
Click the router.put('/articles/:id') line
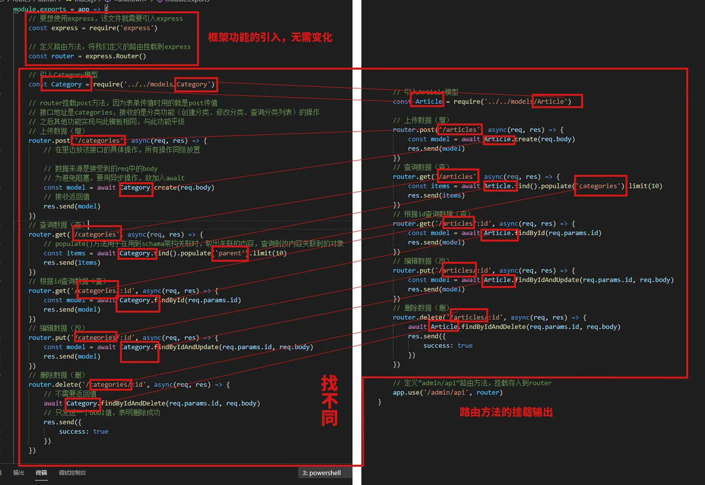pyautogui.click(x=484, y=270)
